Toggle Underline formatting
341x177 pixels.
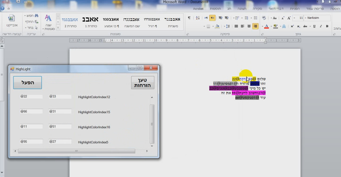tap(314, 26)
